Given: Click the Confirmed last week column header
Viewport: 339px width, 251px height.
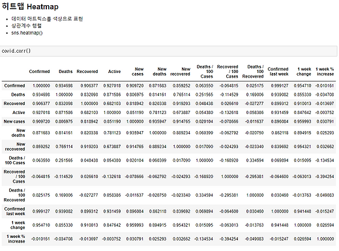Looking at the screenshot, I should click(278, 72).
